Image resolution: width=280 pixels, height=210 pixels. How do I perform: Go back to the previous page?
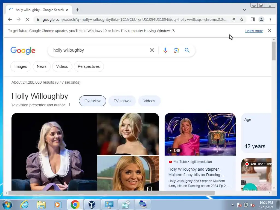[x=10, y=19]
